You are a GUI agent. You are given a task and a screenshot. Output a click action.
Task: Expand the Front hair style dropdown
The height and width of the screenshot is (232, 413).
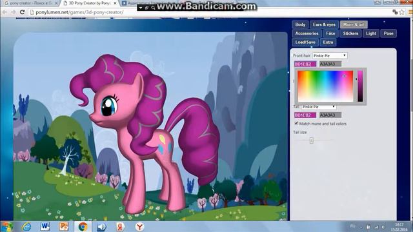[330, 55]
